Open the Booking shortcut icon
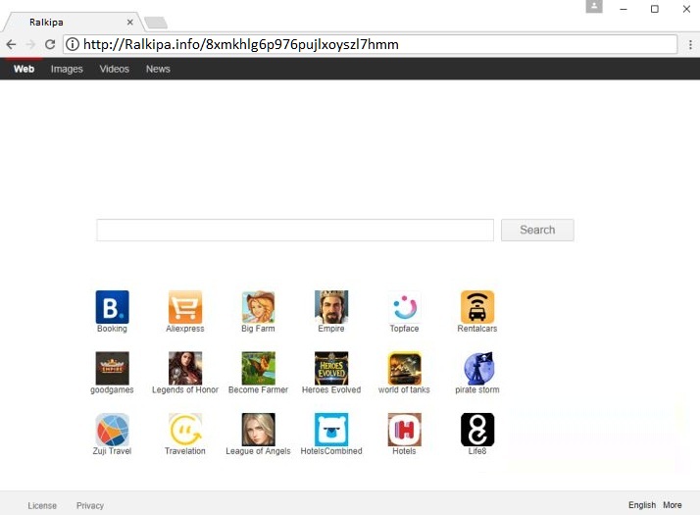Viewport: 700px width, 515px height. tap(112, 307)
